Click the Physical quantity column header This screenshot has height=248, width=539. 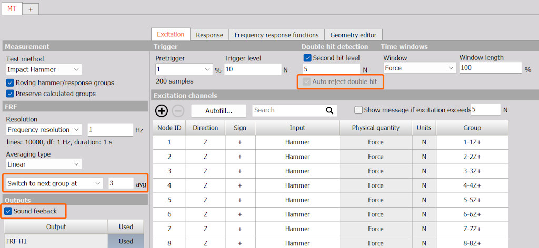tap(376, 128)
